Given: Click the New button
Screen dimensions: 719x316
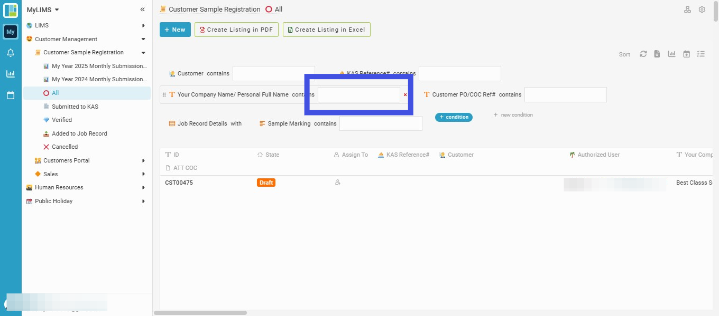Looking at the screenshot, I should click(x=175, y=30).
